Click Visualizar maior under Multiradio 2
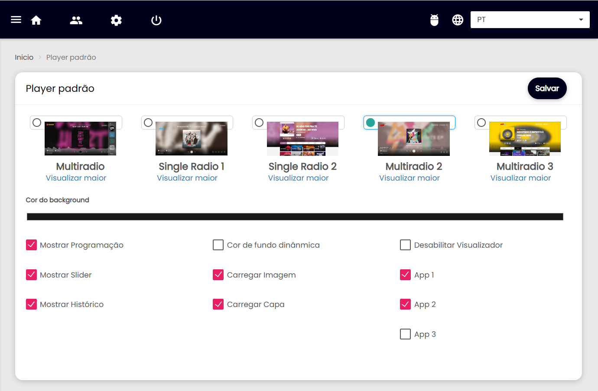The image size is (598, 391). click(409, 178)
